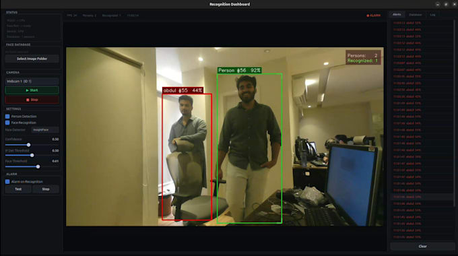Select the highlighted alert row near the bottom
Screen dimensions: 458x256
[x=422, y=197]
